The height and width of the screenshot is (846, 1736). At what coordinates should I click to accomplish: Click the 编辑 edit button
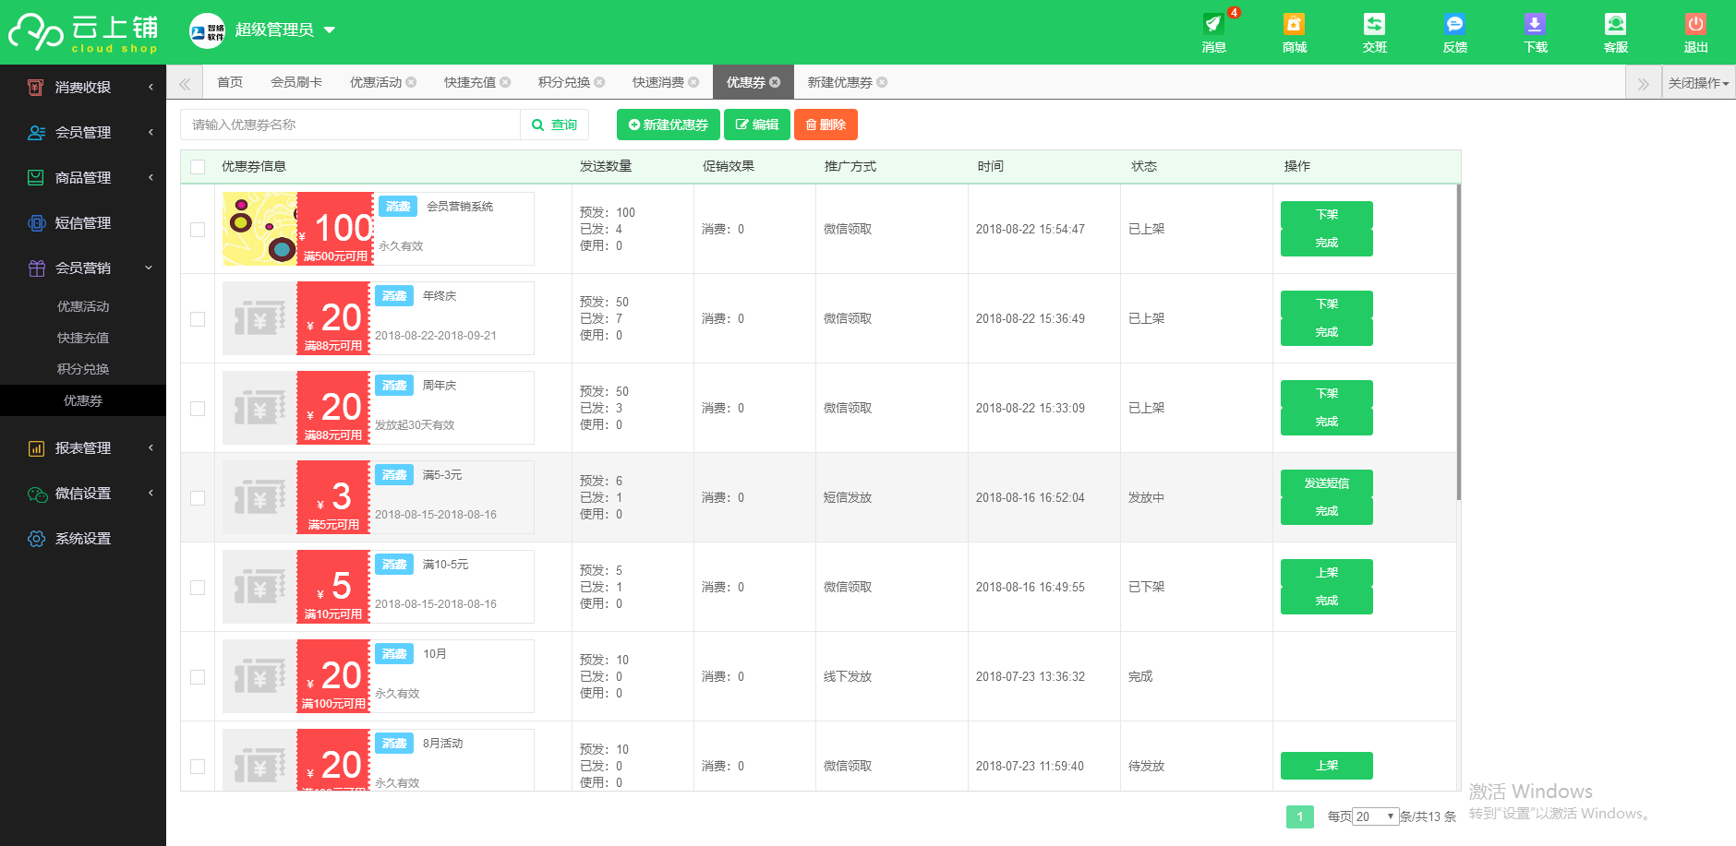click(757, 125)
